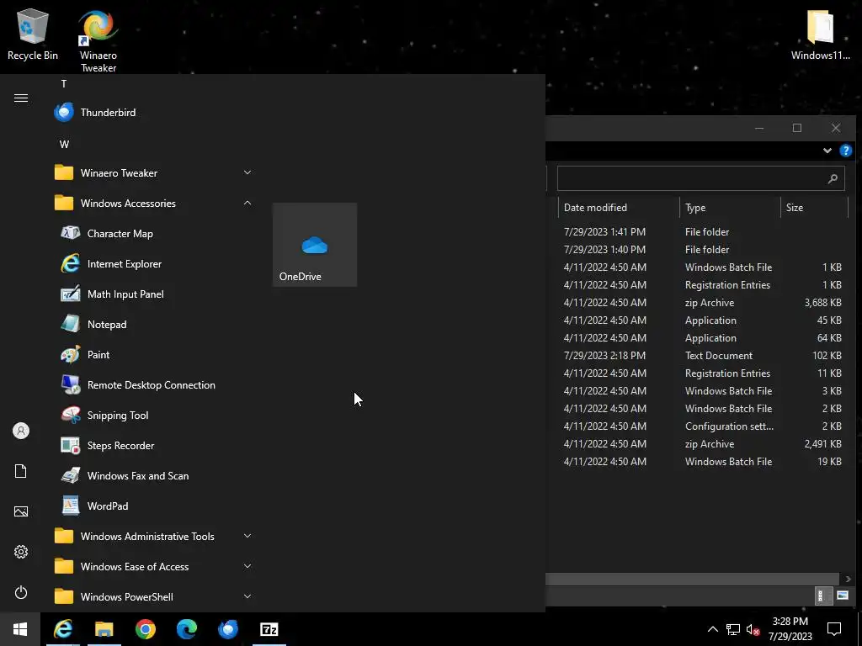Switch File Explorer to large icons view
The image size is (862, 646).
842,596
